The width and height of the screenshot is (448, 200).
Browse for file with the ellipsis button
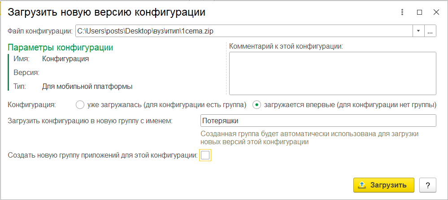tap(430, 31)
